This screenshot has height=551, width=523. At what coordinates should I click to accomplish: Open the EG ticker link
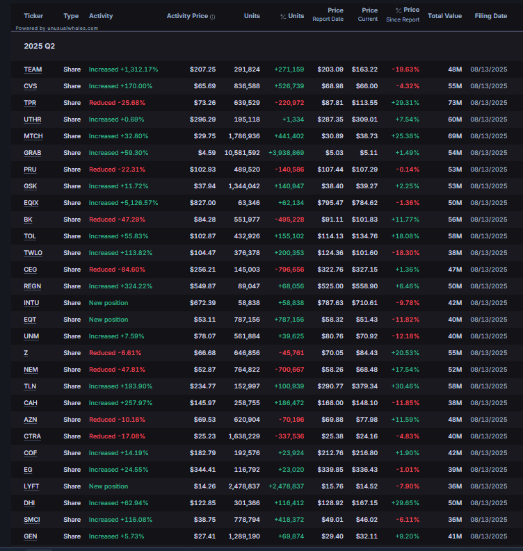pyautogui.click(x=28, y=470)
